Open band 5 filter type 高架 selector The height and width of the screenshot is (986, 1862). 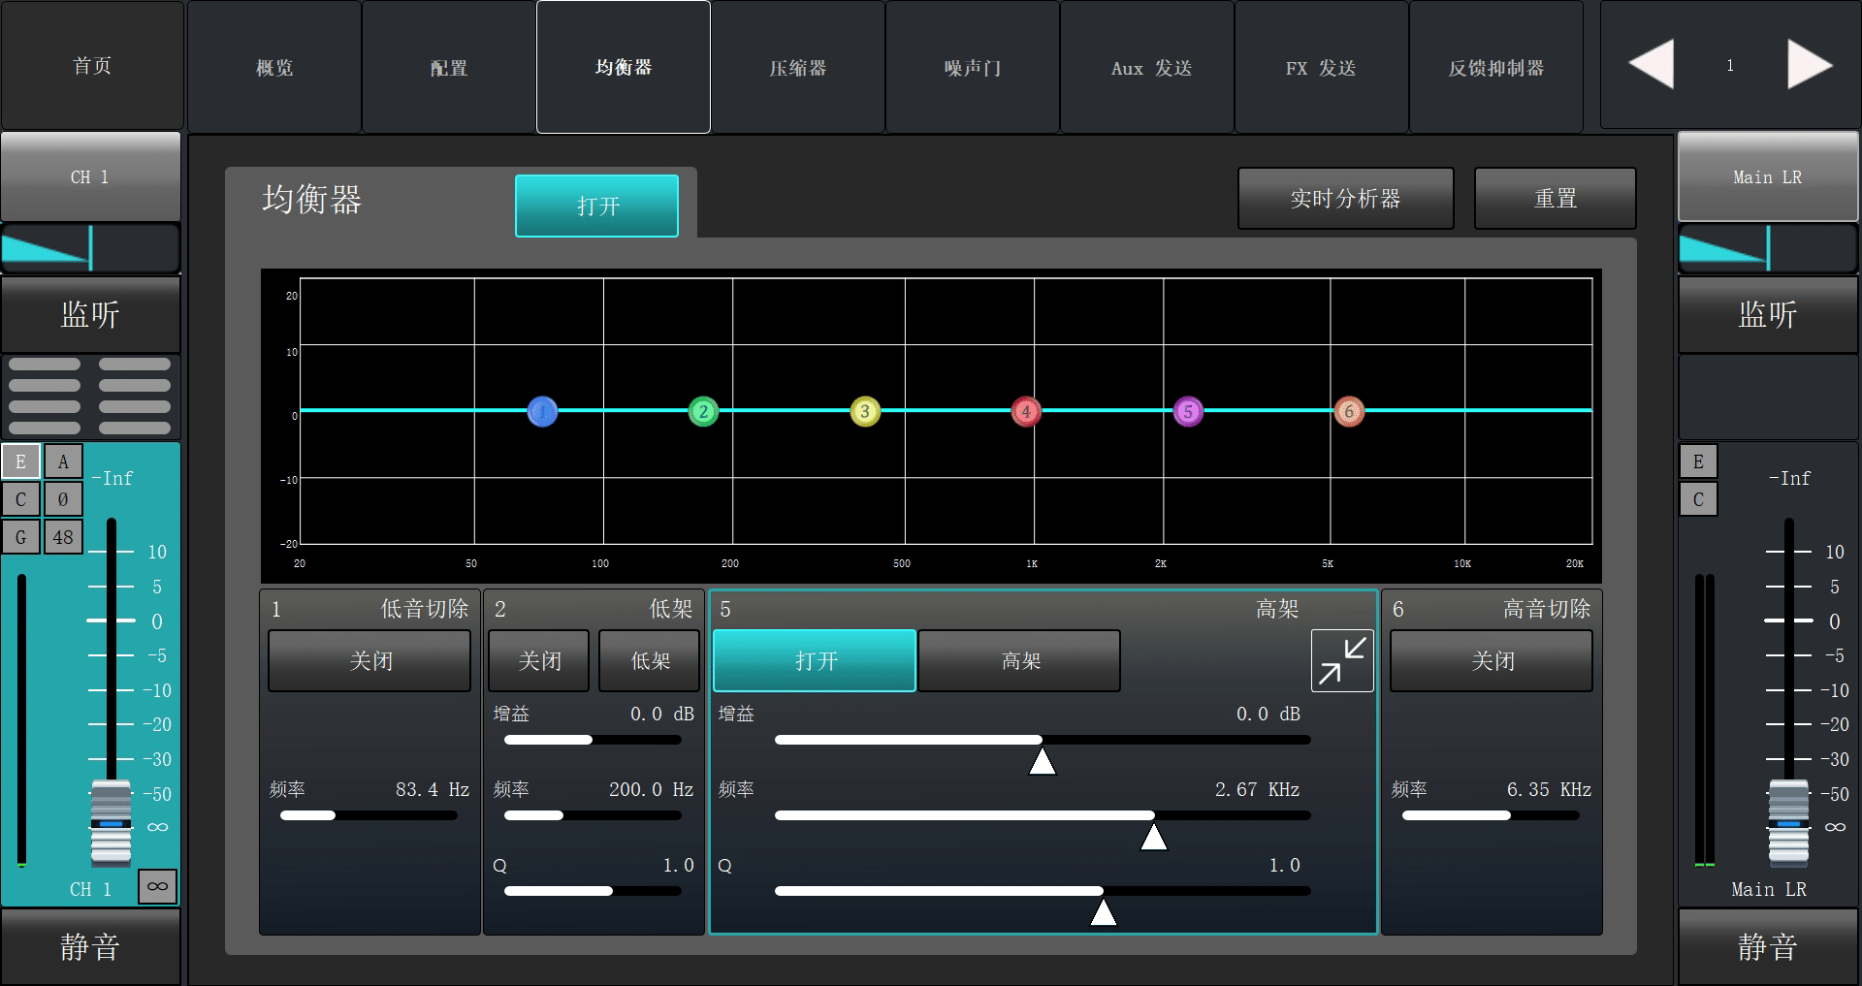1019,661
